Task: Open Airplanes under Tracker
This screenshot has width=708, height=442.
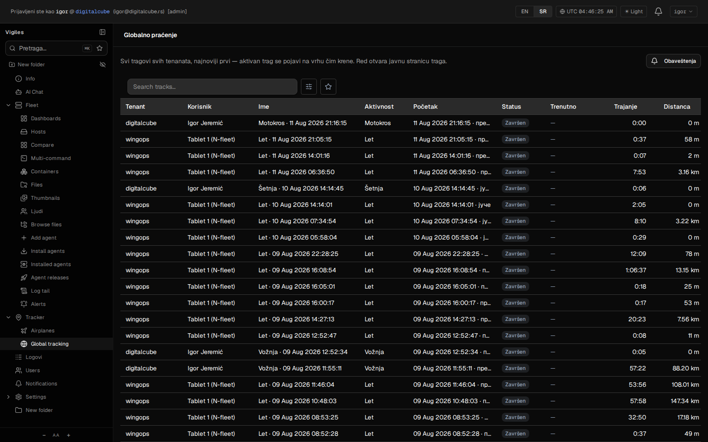Action: 42,331
